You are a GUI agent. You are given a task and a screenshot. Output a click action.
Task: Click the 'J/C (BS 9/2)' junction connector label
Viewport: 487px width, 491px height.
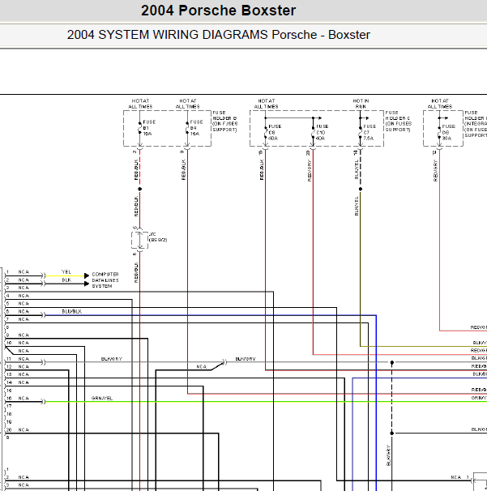click(x=158, y=237)
